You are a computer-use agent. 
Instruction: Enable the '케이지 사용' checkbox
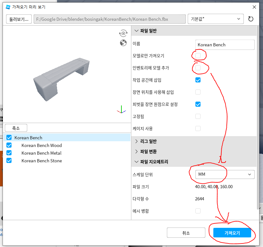pos(198,128)
